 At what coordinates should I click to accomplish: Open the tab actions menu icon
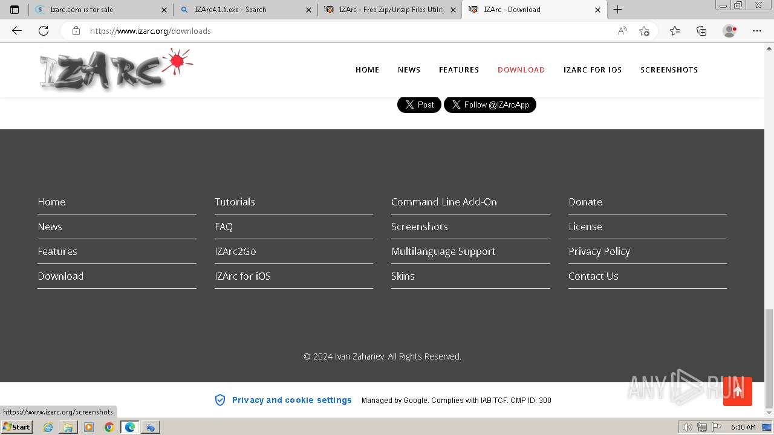tap(15, 10)
